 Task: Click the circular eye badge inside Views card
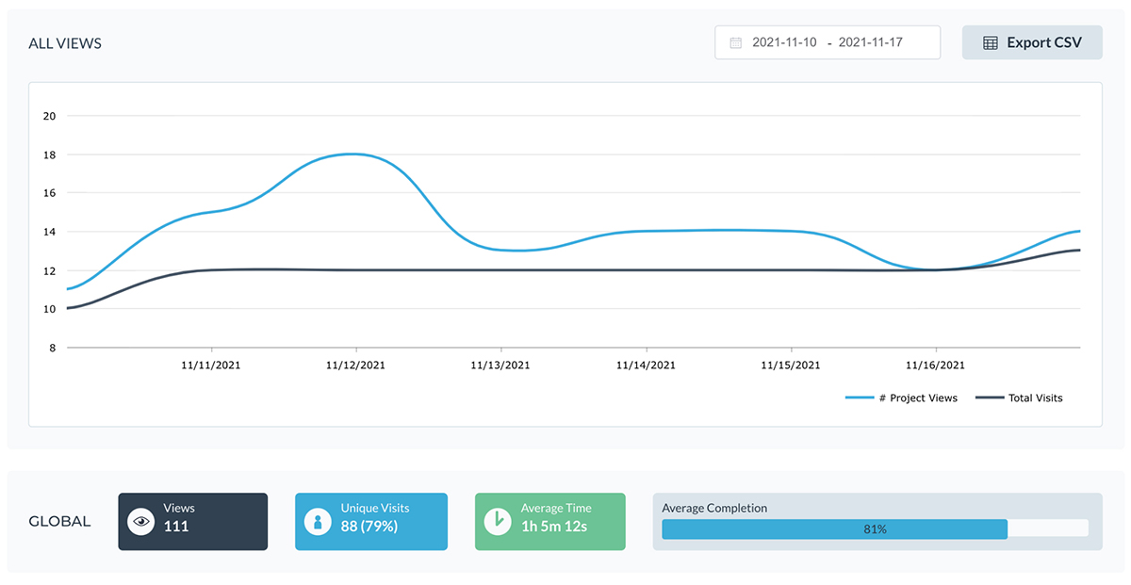140,521
